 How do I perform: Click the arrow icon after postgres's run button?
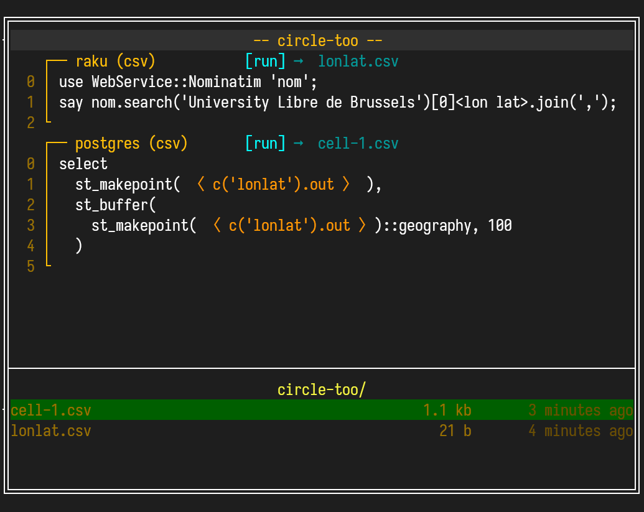[x=298, y=144]
